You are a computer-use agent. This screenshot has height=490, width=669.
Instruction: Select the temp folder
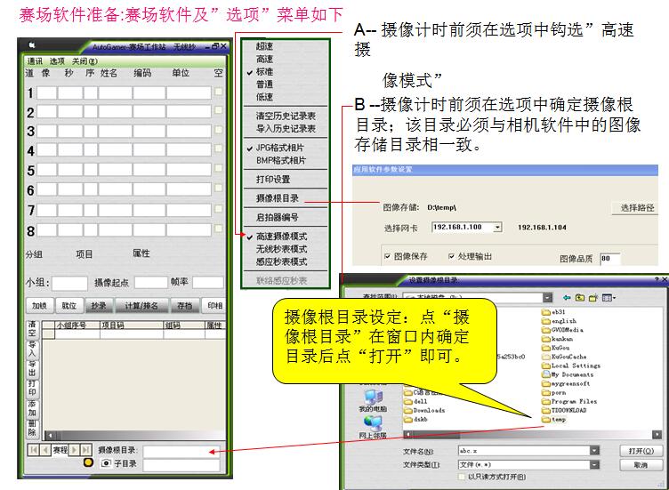(x=554, y=420)
